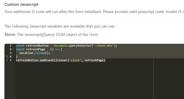The width and height of the screenshot is (184, 99).
Task: Click refreshPage argument on line 5
Action: 94,60
